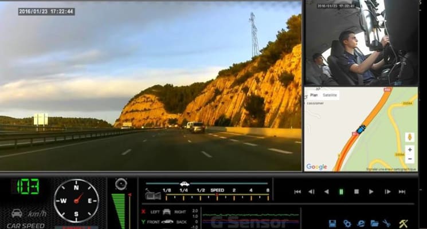The image size is (427, 229).
Task: Click the X axis LEFT label
Action: (x=155, y=212)
